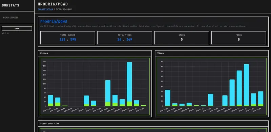Open the REPOSITORIES sidebar item
Screen dimensions: 271x132
pos(11,18)
